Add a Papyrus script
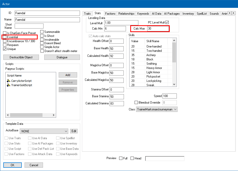 click(x=68, y=75)
